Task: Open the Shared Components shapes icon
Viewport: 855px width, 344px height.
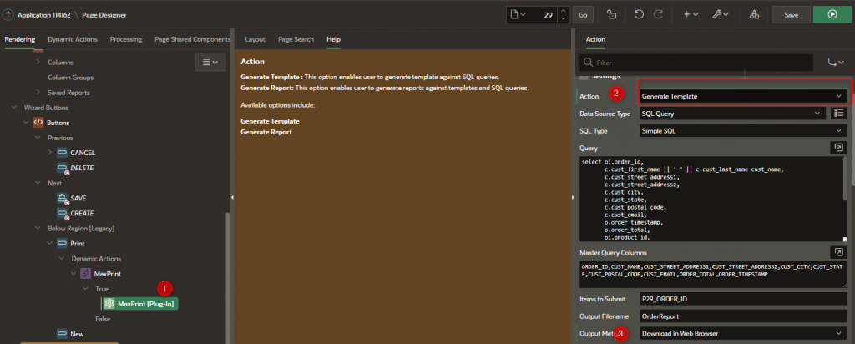Action: point(754,14)
